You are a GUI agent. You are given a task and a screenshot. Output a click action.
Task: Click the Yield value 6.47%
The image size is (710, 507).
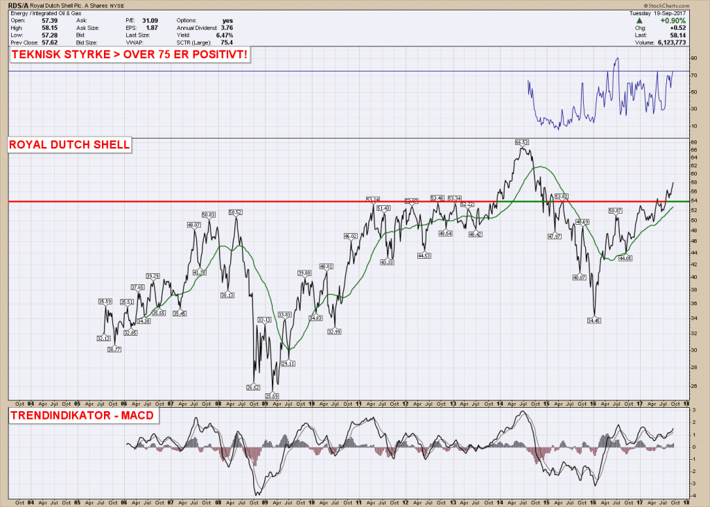point(225,35)
